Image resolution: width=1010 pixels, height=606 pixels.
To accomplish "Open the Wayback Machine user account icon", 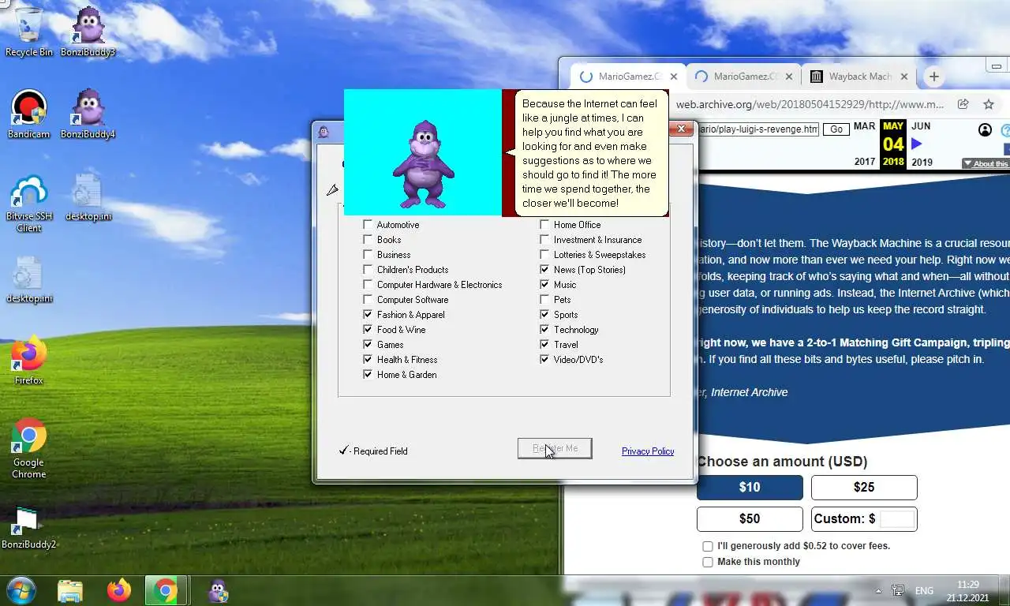I will (x=985, y=130).
